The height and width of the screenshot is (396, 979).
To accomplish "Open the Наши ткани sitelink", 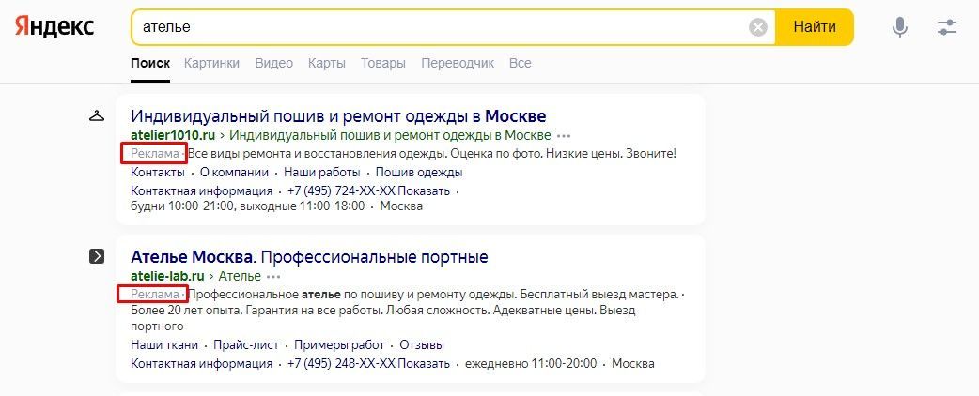I will coord(164,345).
